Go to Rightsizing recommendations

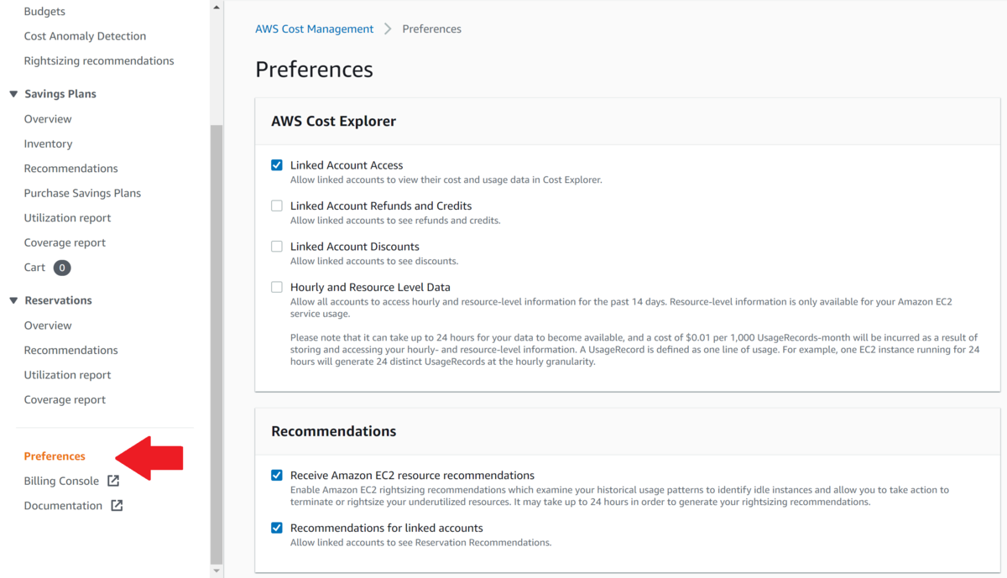(99, 60)
